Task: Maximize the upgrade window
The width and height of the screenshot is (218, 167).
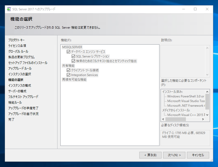Action: (195, 9)
